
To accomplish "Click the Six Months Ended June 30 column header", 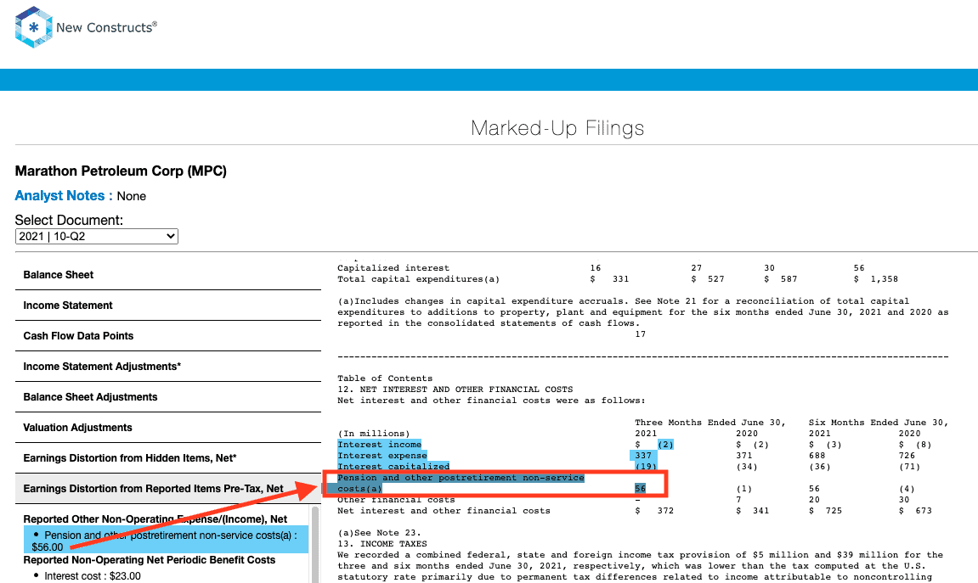I will (879, 423).
